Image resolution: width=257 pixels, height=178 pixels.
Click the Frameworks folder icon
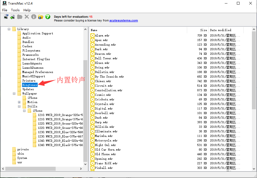[19, 55]
